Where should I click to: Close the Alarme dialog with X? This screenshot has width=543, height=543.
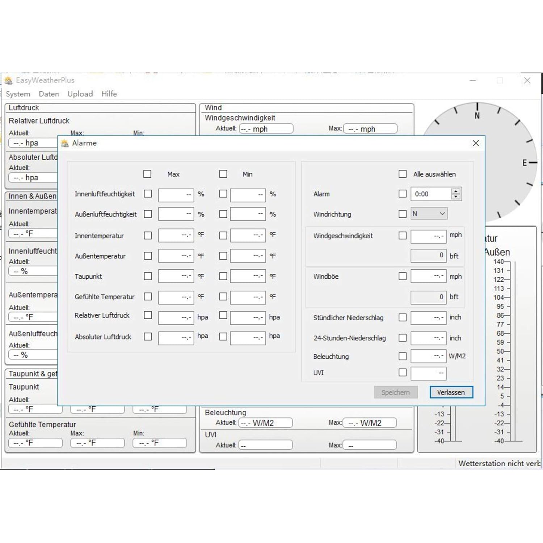[x=476, y=143]
